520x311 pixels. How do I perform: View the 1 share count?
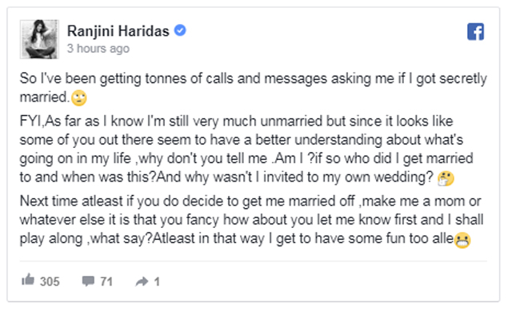tap(157, 281)
